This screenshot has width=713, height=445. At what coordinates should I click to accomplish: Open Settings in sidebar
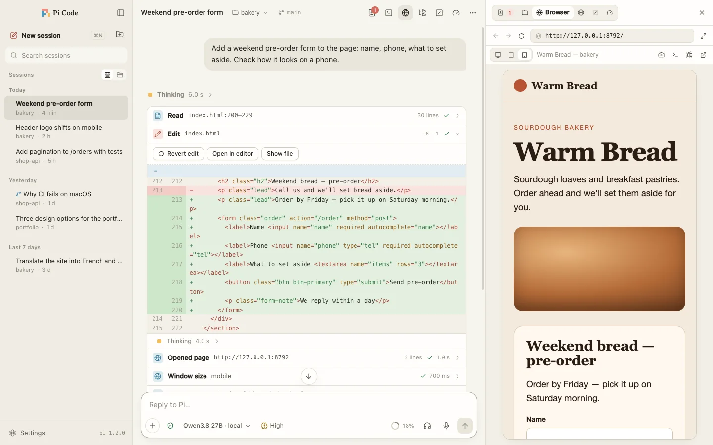point(27,433)
